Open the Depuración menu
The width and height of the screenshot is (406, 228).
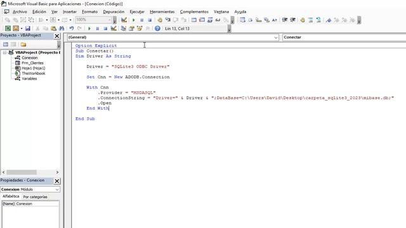coord(114,11)
